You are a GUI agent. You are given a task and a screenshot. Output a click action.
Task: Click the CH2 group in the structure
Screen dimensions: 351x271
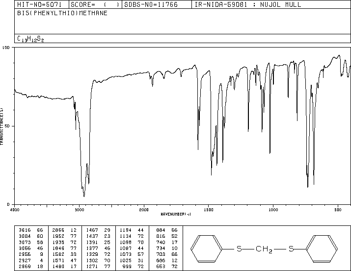tap(264, 249)
